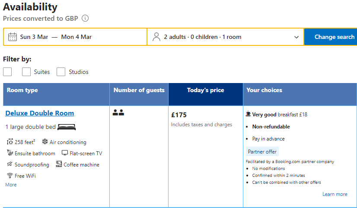357x208 pixels.
Task: Expand room amenities with More link
Action: (11, 185)
